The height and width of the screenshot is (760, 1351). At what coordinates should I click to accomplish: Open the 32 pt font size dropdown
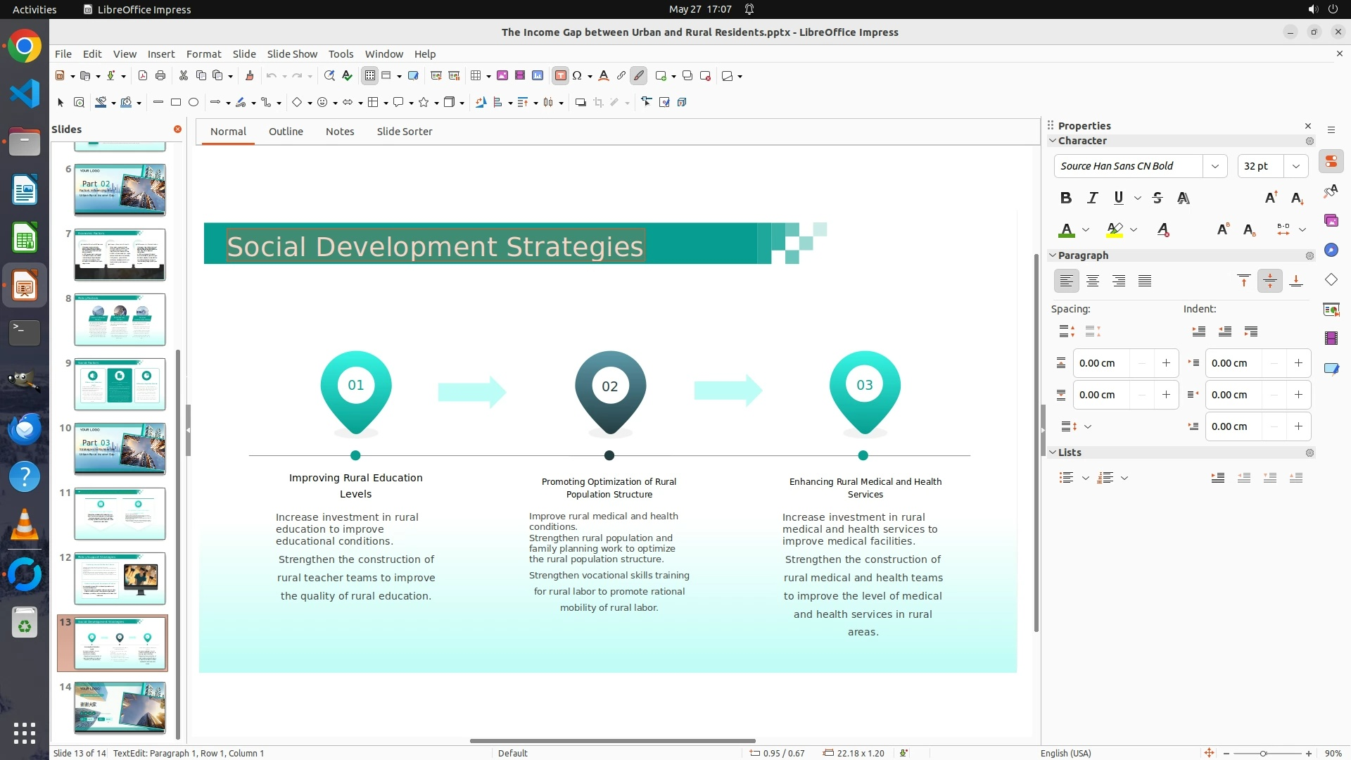click(x=1295, y=166)
